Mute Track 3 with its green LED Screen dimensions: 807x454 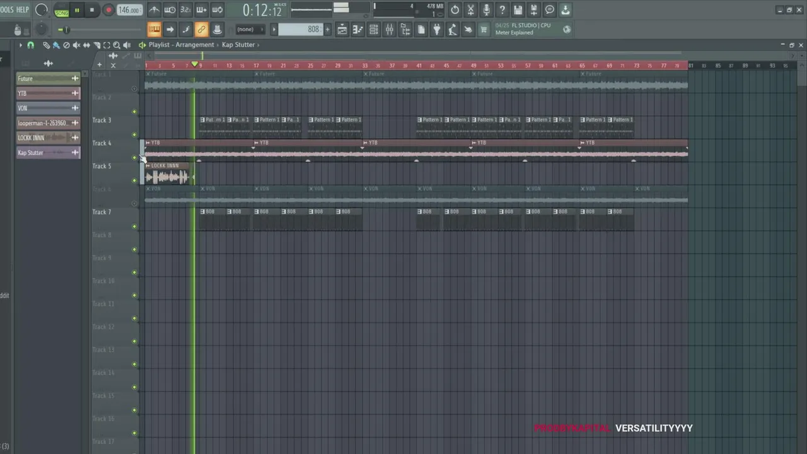[x=134, y=135]
